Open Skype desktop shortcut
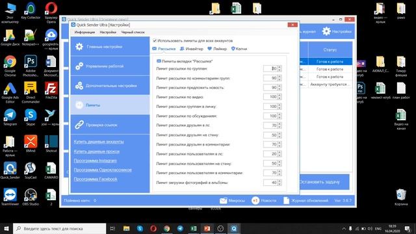This screenshot has height=234, width=416. pyautogui.click(x=31, y=117)
